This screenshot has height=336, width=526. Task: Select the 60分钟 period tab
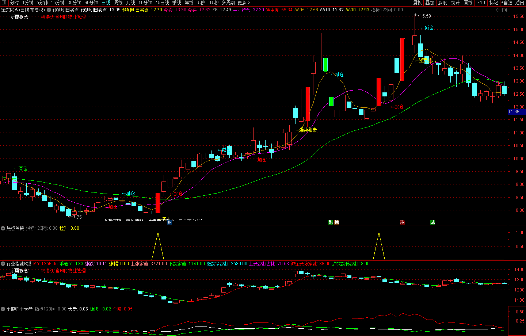(x=91, y=3)
